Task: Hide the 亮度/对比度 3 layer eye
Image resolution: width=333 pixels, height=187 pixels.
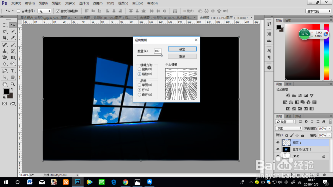Action: coord(278,149)
